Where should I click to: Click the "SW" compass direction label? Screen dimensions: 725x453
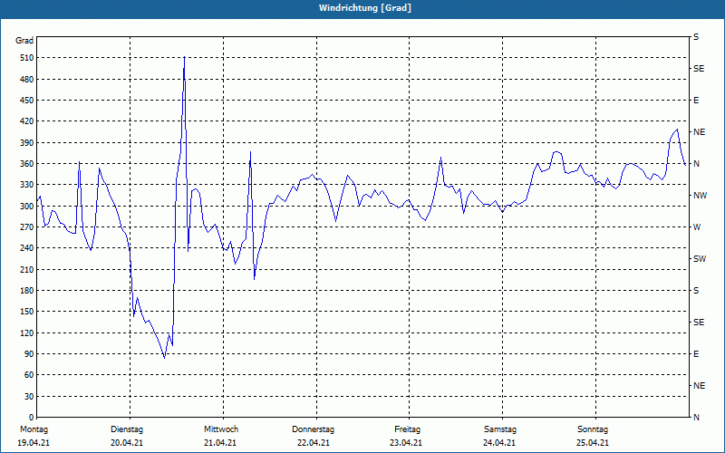(700, 259)
